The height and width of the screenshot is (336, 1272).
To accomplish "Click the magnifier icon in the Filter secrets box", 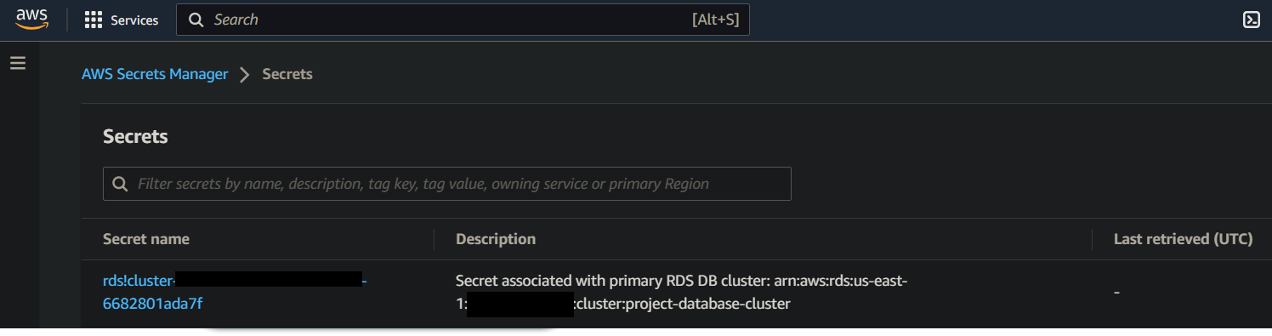I will (120, 184).
